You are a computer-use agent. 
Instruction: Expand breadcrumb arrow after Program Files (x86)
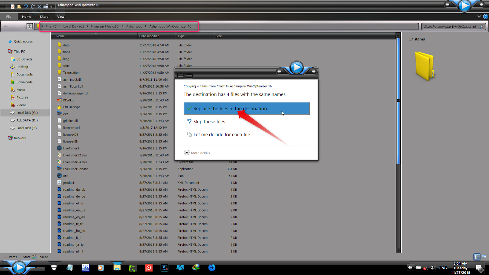(x=123, y=26)
